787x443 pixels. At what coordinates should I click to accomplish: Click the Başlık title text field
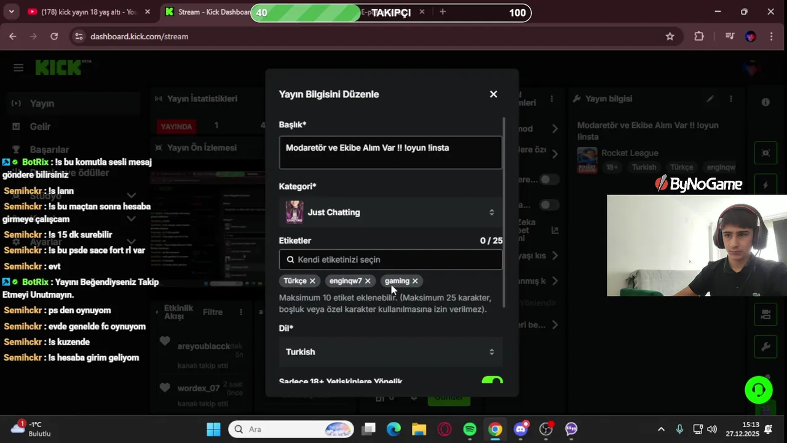click(390, 153)
